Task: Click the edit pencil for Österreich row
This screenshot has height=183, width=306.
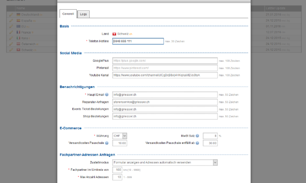Action: 11,44
